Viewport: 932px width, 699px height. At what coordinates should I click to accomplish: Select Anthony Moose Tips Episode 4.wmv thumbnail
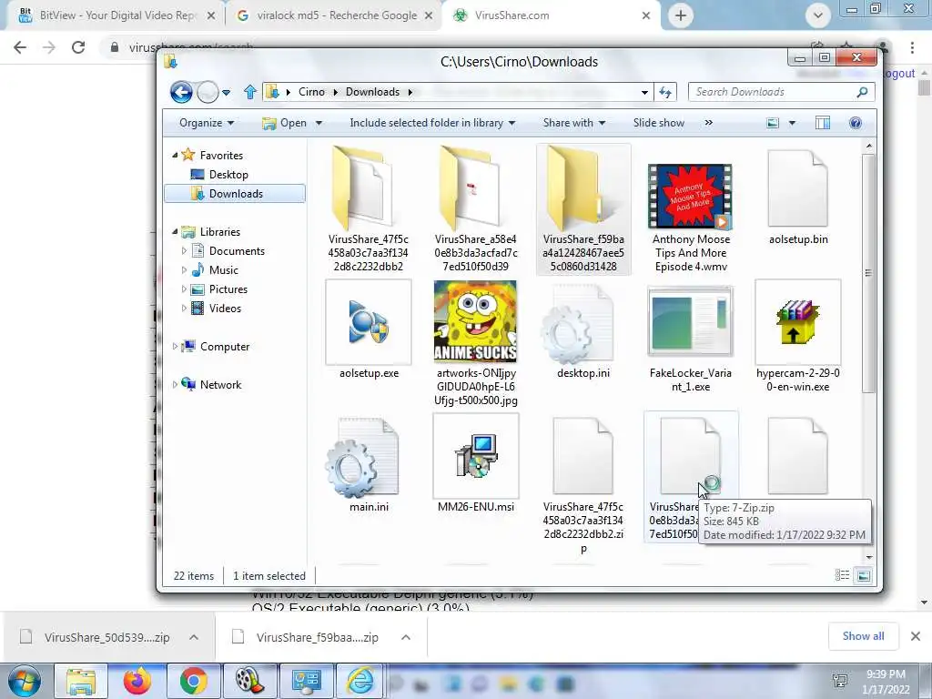[690, 197]
